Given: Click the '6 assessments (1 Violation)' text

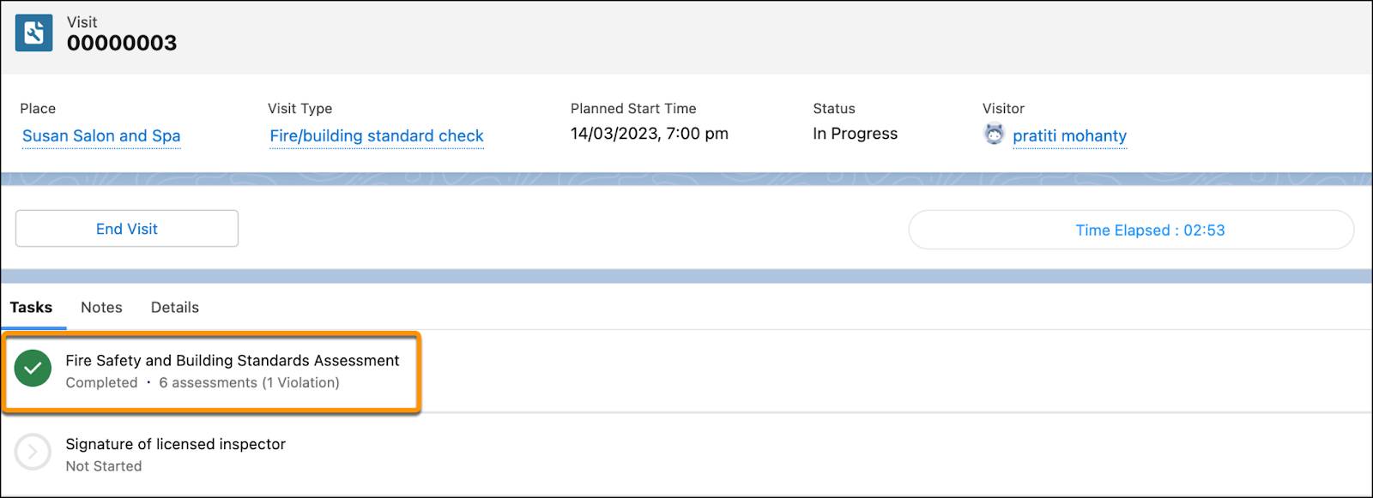Looking at the screenshot, I should (250, 382).
